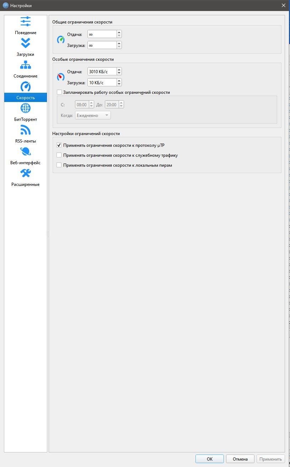
Task: Enable rate limit for служебному трафику
Action: 59,155
